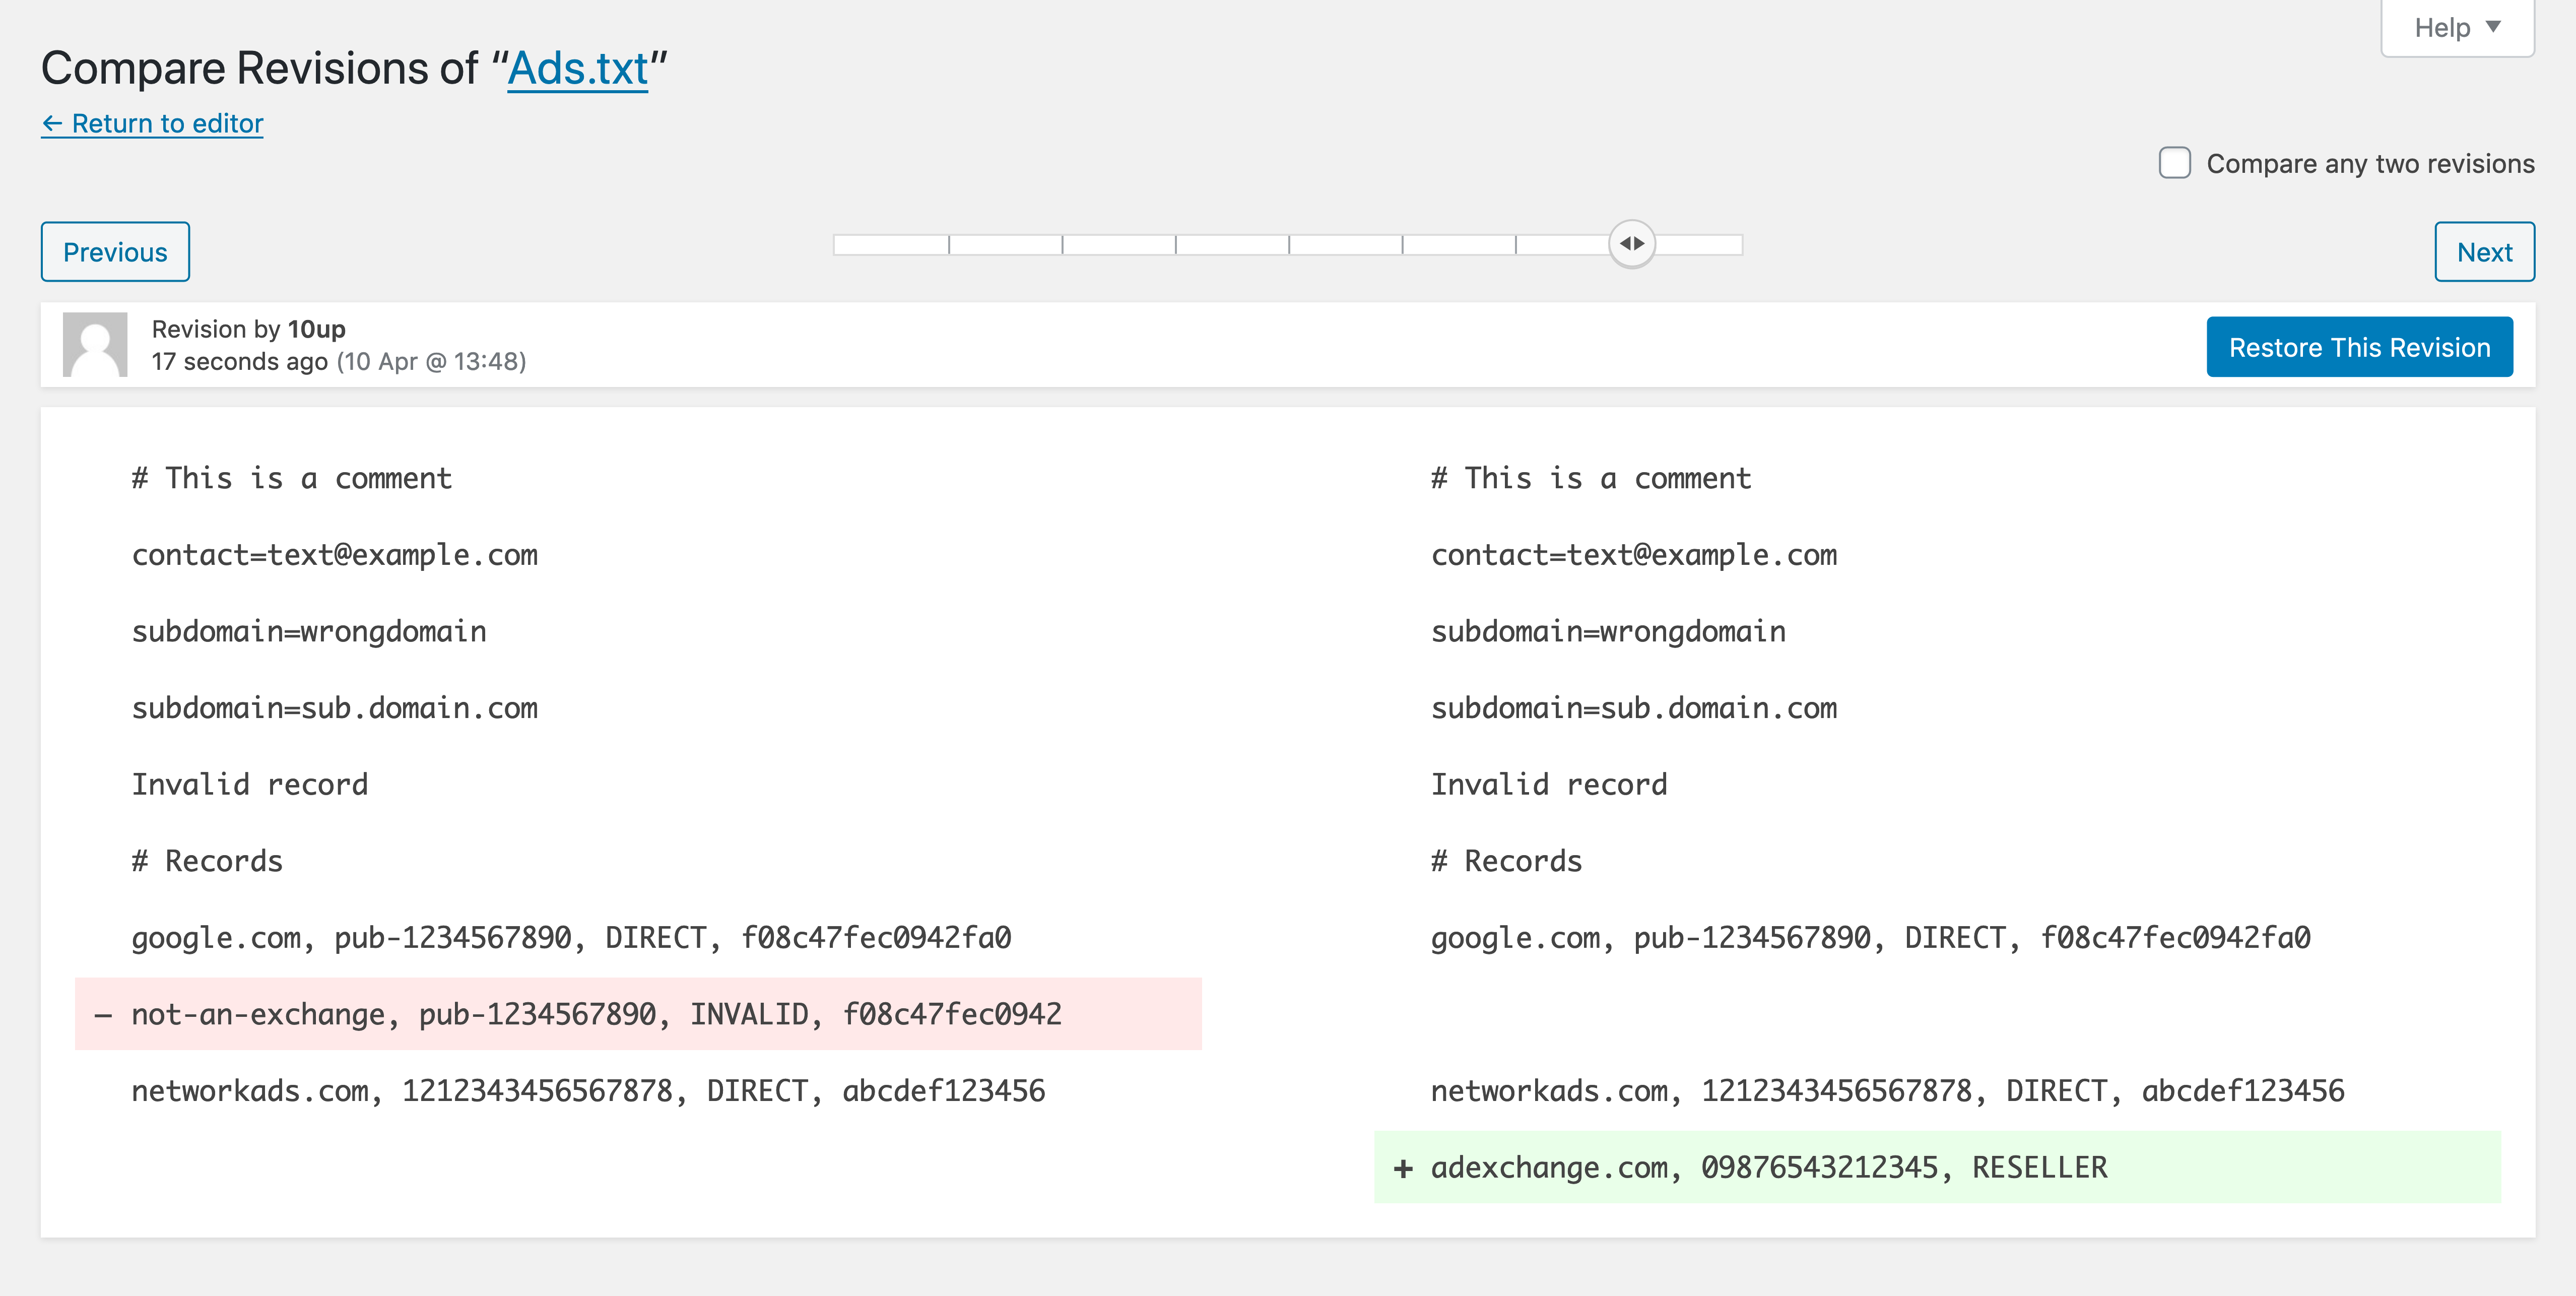2576x1296 pixels.
Task: Click the plus icon on added line
Action: click(x=1403, y=1168)
